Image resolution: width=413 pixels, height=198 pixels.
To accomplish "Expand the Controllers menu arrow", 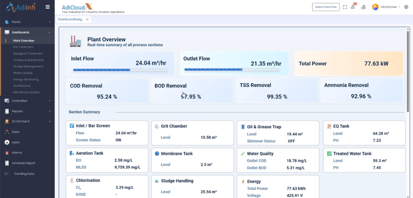I will (x=50, y=101).
